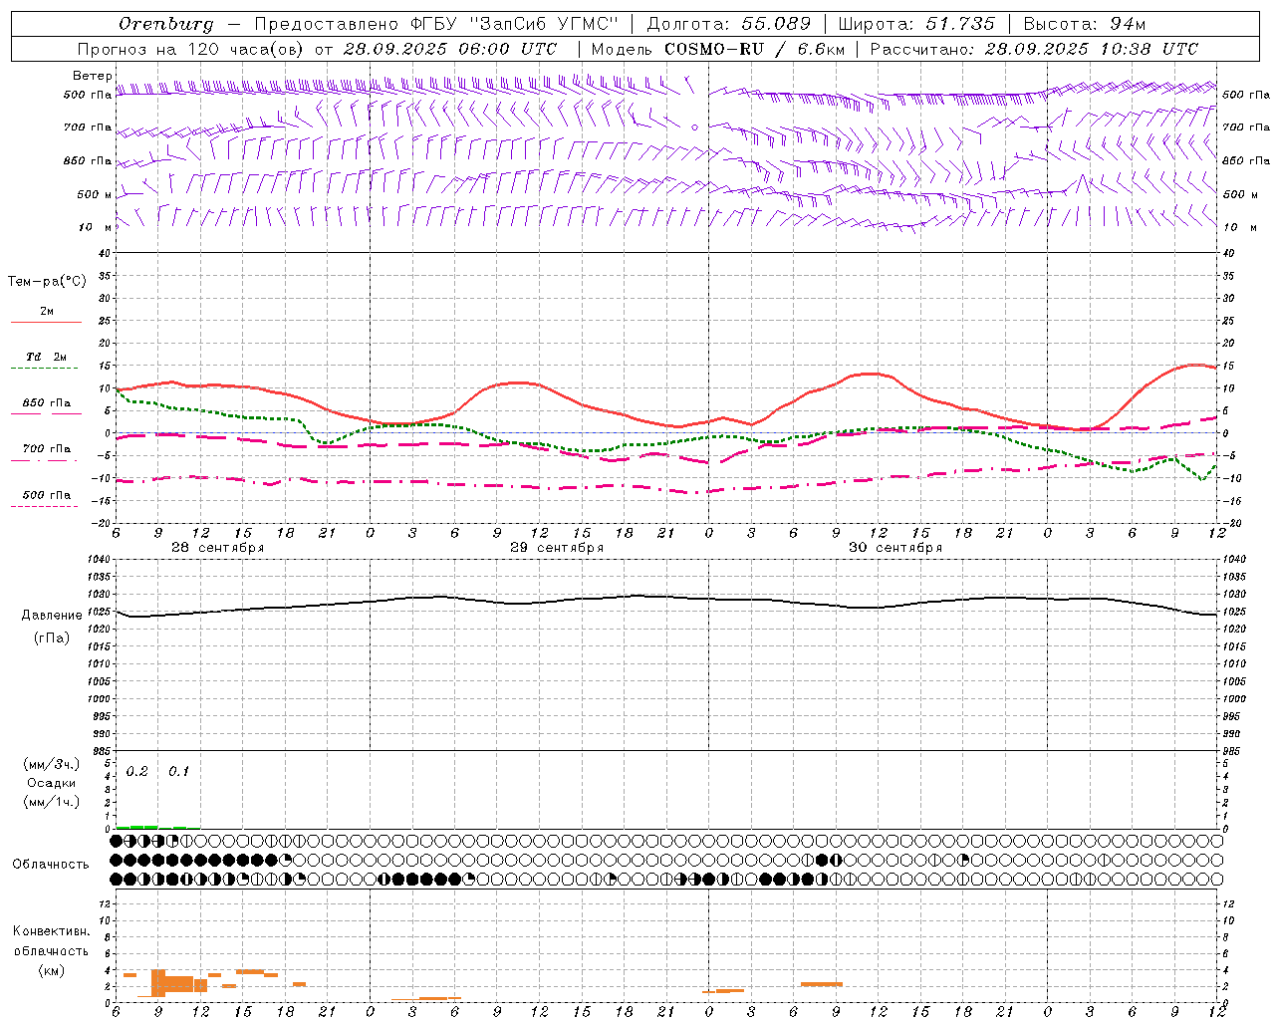Click the 'Конвективн.' convective cloud label

(x=52, y=931)
